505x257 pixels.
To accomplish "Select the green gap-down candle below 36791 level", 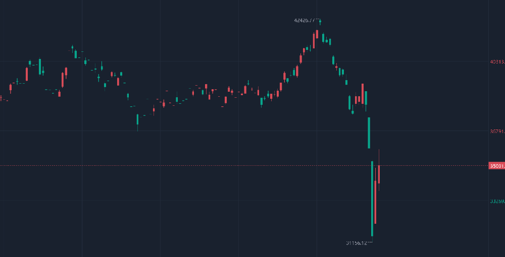I will pos(369,133).
